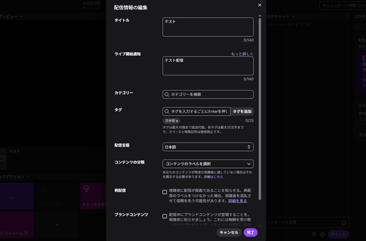The width and height of the screenshot is (366, 241).
Task: Click the scroll down arrow in dialog
Action: pos(260,226)
